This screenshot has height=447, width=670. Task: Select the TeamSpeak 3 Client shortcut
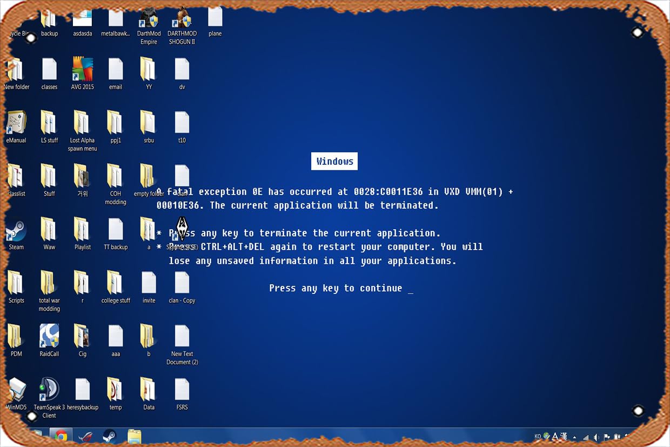[x=49, y=398]
